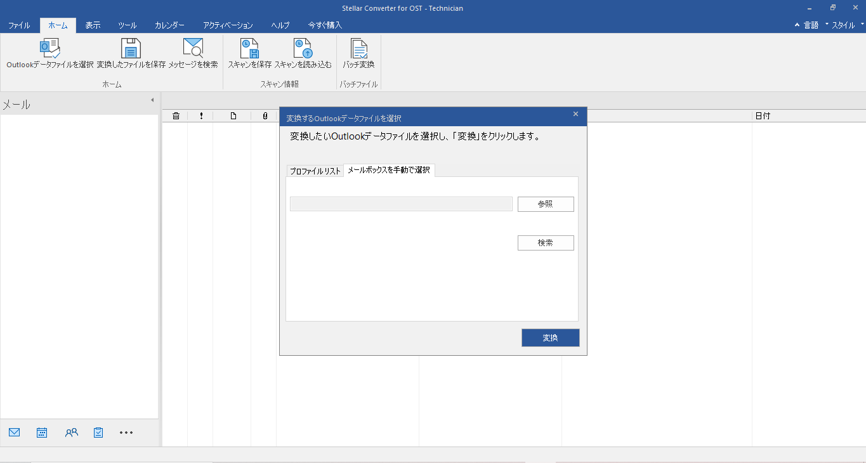The width and height of the screenshot is (866, 463).
Task: Open the ヘルプ ribbon tab
Action: 280,25
